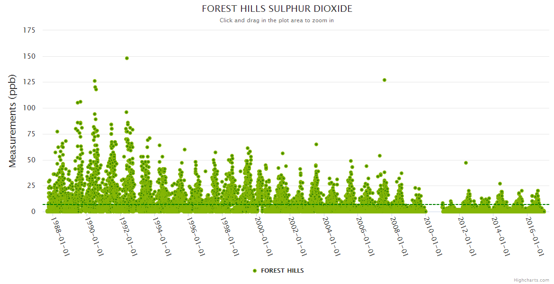Click the 100 y-axis tick label
The image size is (554, 284).
click(29, 108)
